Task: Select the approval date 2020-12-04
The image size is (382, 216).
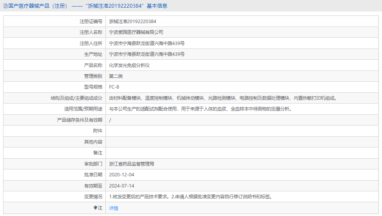Action: pos(122,175)
